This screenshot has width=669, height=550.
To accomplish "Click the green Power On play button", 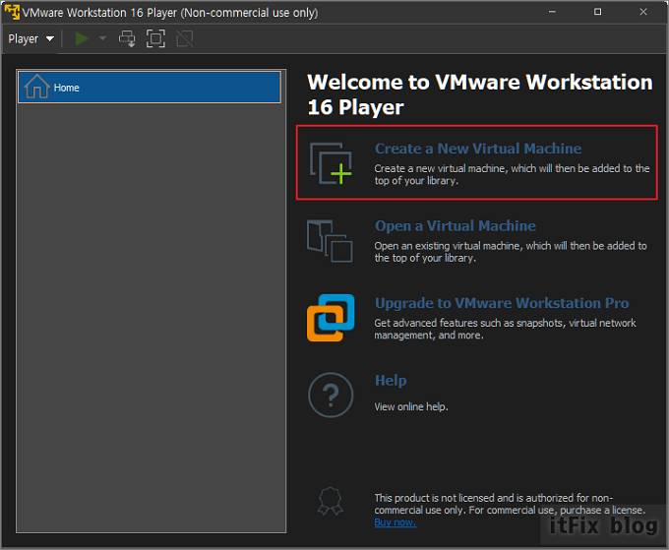I will coord(81,38).
